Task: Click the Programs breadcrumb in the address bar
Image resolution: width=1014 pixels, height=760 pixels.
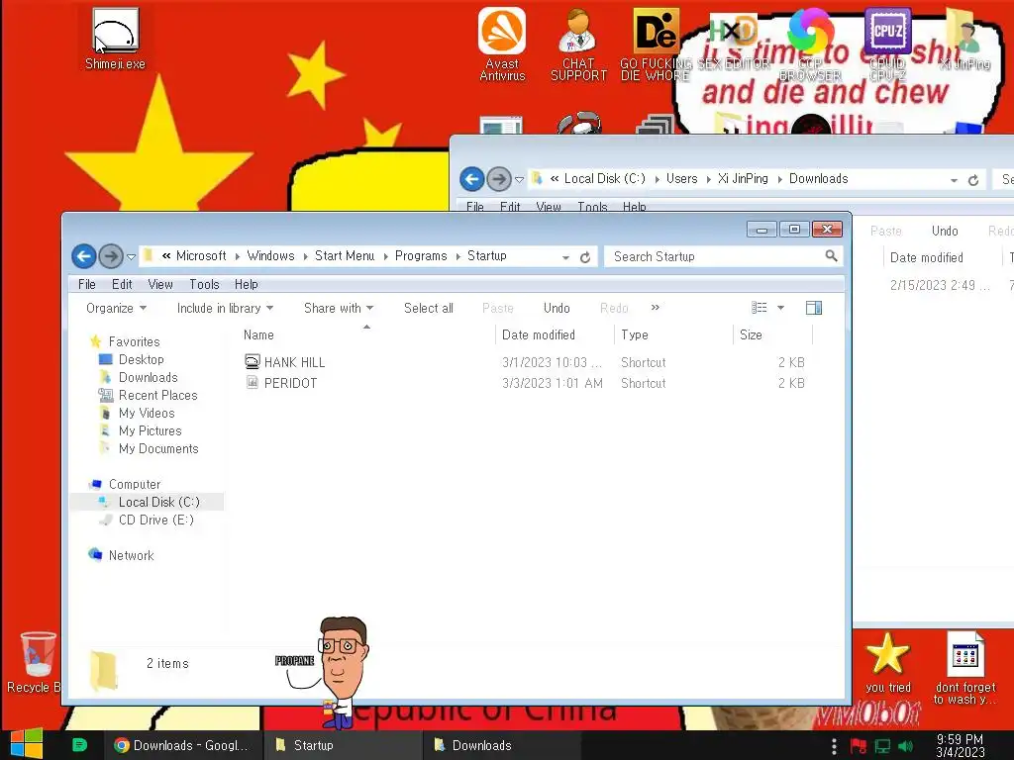Action: [x=421, y=256]
